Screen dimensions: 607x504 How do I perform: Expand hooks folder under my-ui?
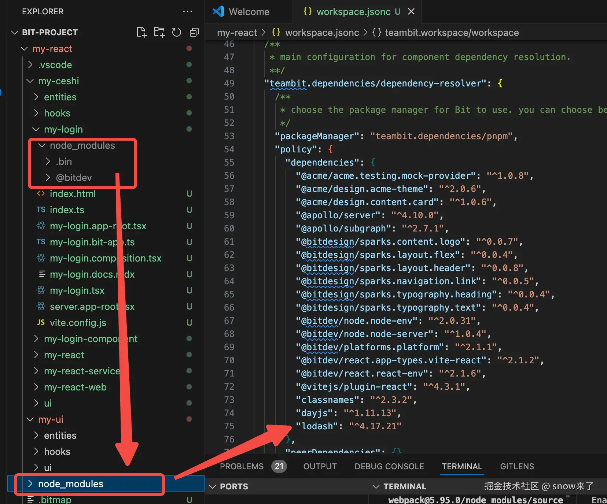[36, 451]
